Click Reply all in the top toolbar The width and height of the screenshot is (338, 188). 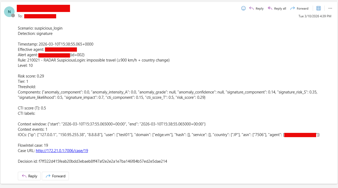[x=277, y=9]
